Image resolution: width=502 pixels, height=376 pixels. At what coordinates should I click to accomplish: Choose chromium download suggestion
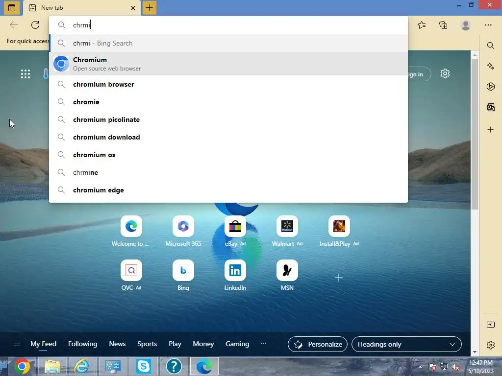point(228,137)
